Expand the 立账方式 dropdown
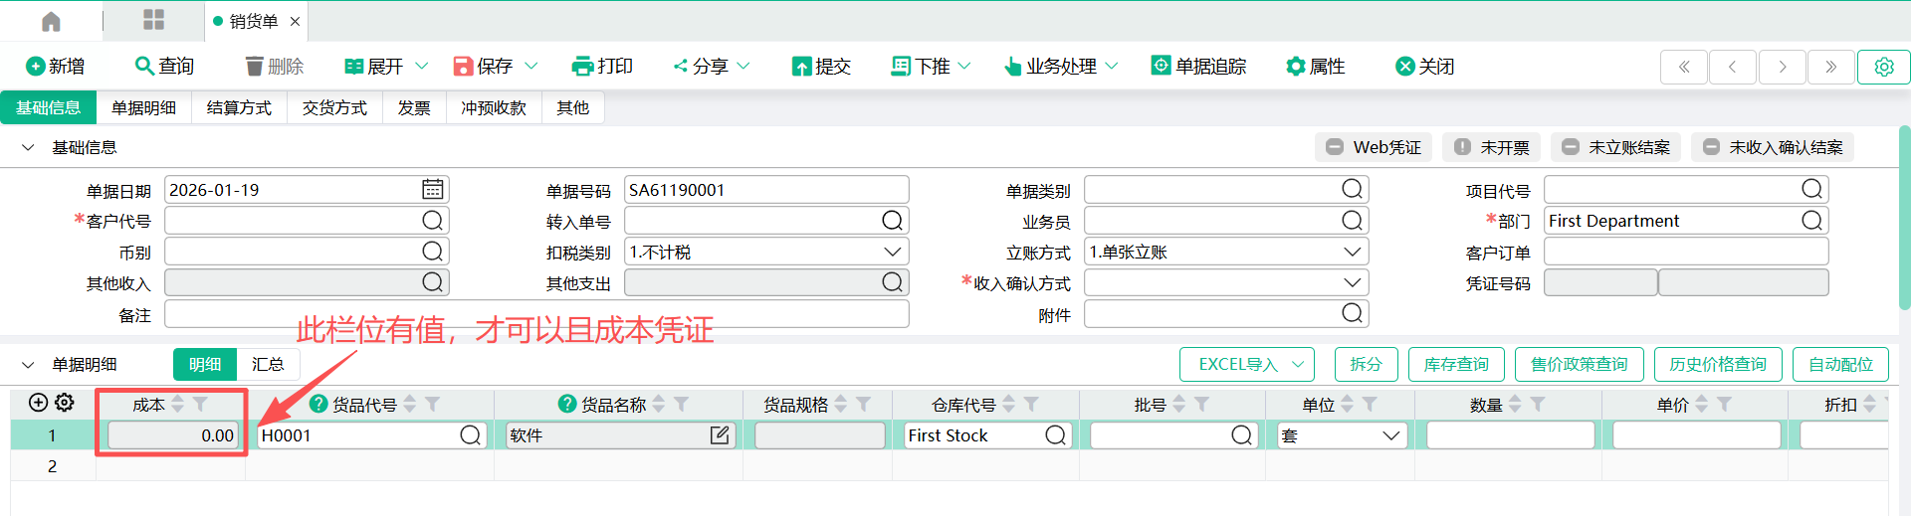The image size is (1911, 516). (x=1352, y=253)
